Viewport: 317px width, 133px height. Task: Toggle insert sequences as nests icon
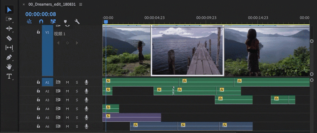coord(29,22)
